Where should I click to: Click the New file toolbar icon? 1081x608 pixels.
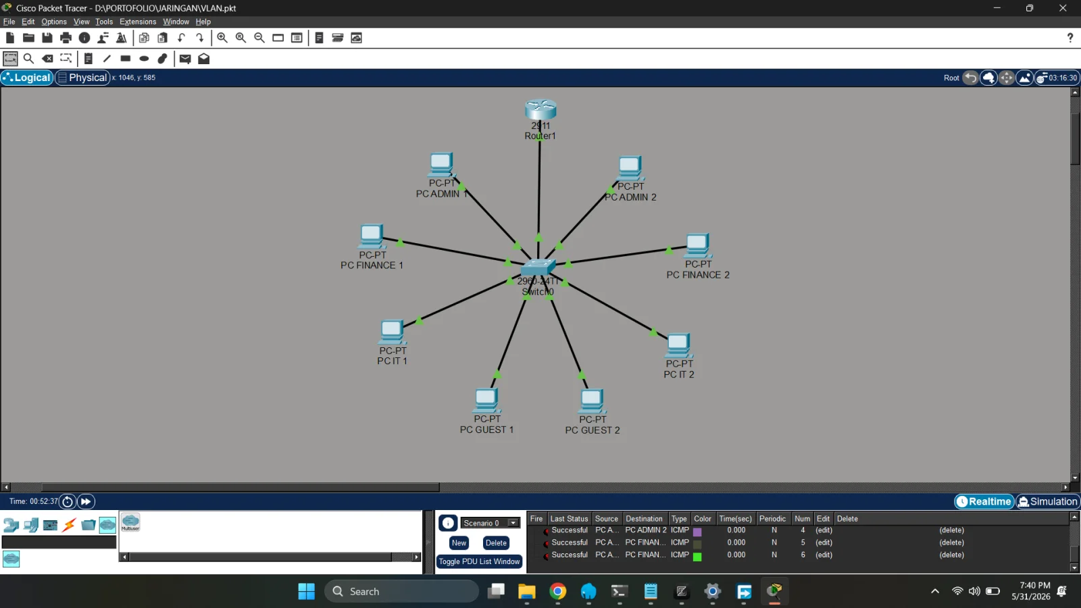10,38
